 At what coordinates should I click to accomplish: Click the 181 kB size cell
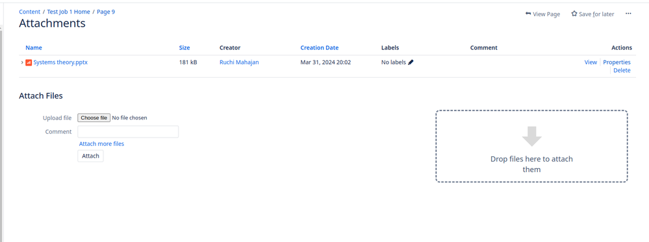click(x=188, y=62)
